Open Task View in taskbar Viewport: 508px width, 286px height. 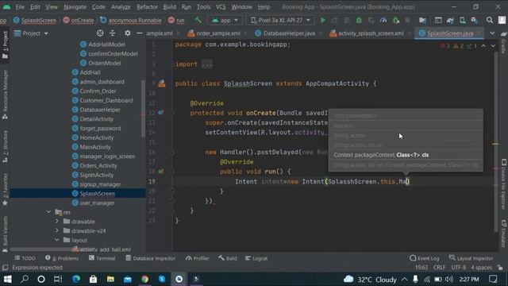58,279
